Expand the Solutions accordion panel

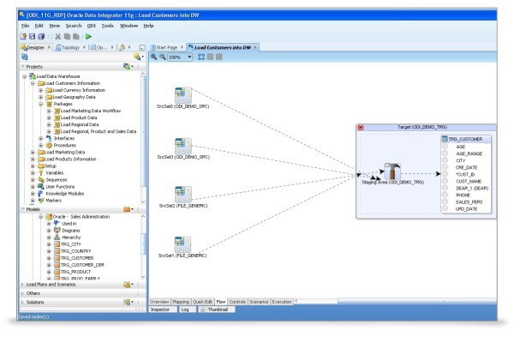tap(34, 302)
